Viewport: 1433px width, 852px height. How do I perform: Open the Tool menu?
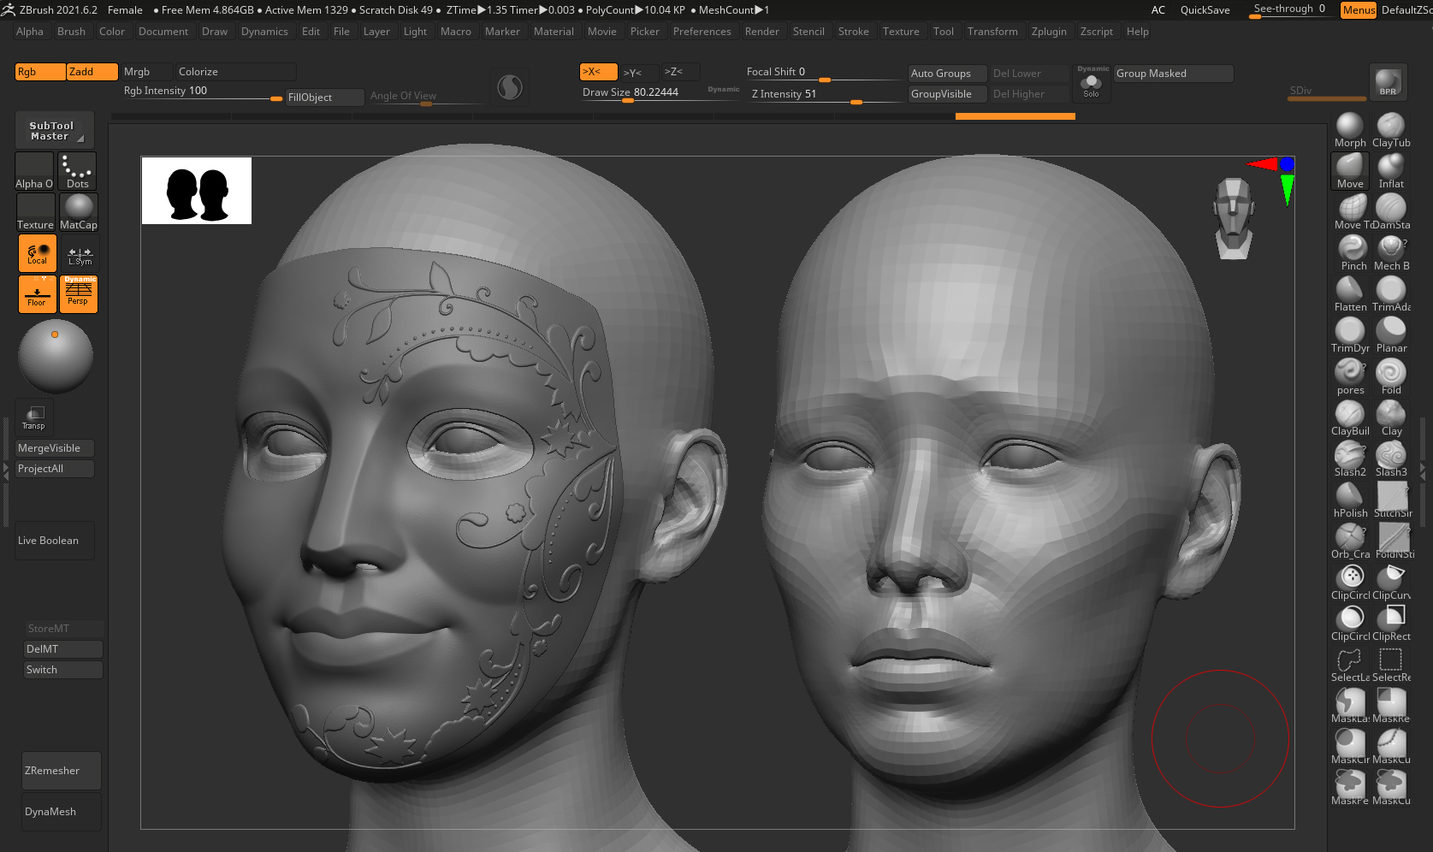[x=943, y=32]
